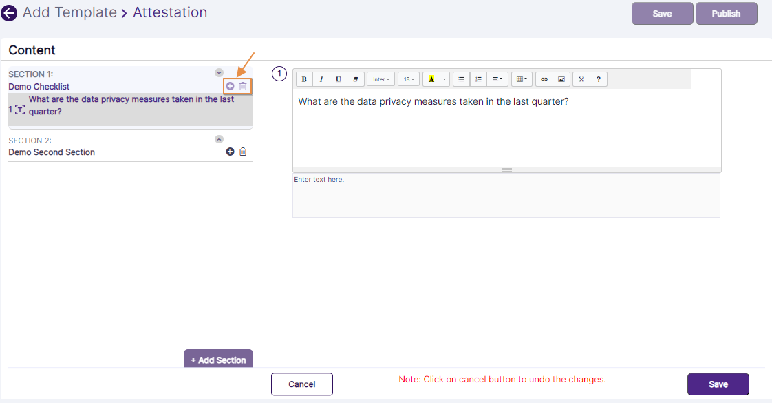Navigate back using the back arrow

pyautogui.click(x=9, y=12)
